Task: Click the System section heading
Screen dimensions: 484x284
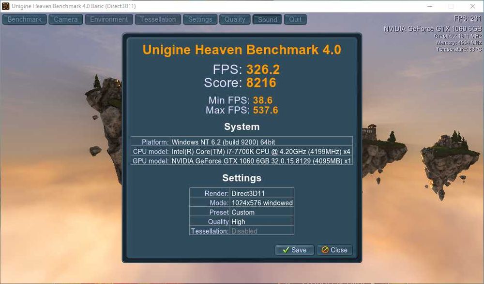Action: pyautogui.click(x=242, y=127)
